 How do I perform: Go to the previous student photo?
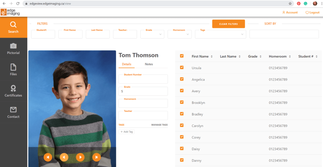tap(64, 157)
